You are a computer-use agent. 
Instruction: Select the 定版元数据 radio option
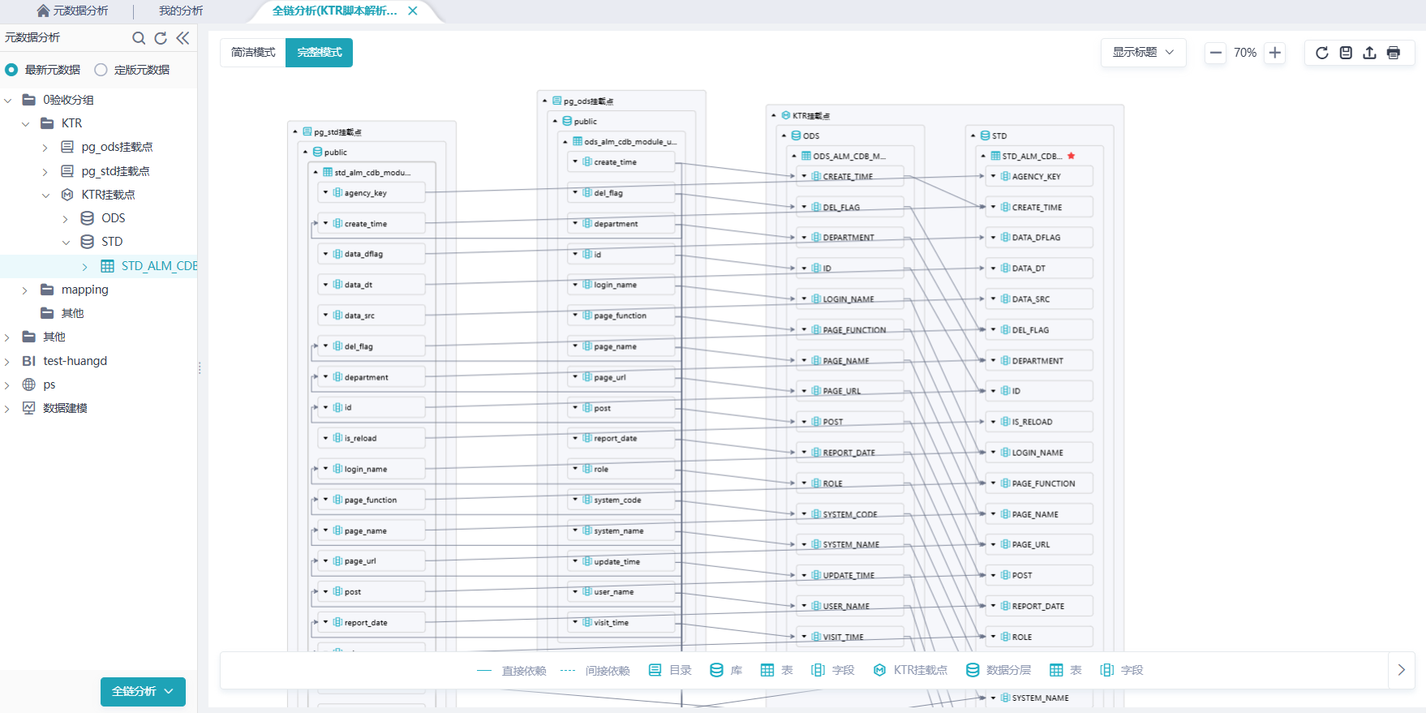[x=101, y=70]
